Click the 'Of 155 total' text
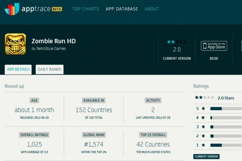The image size is (242, 161). pyautogui.click(x=94, y=118)
